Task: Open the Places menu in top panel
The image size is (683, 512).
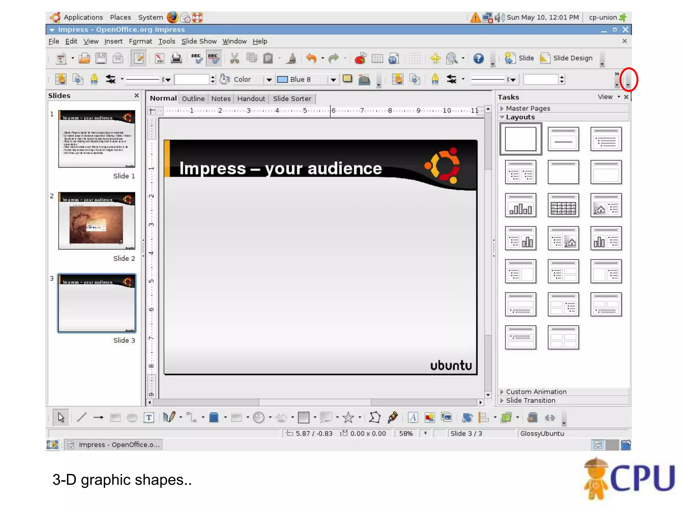Action: click(x=120, y=17)
